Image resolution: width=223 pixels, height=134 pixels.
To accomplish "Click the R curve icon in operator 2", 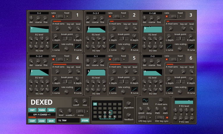I will (x=134, y=46).
